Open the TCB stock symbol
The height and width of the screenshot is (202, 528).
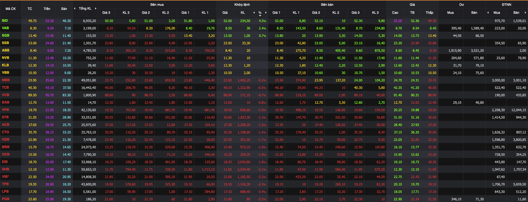pos(5,88)
